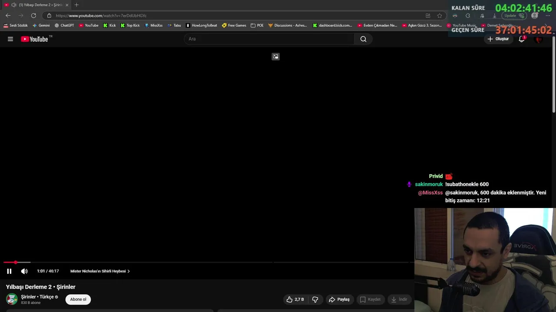556x312 pixels.
Task: Click the picture-in-picture overlay icon above video
Action: pyautogui.click(x=275, y=56)
